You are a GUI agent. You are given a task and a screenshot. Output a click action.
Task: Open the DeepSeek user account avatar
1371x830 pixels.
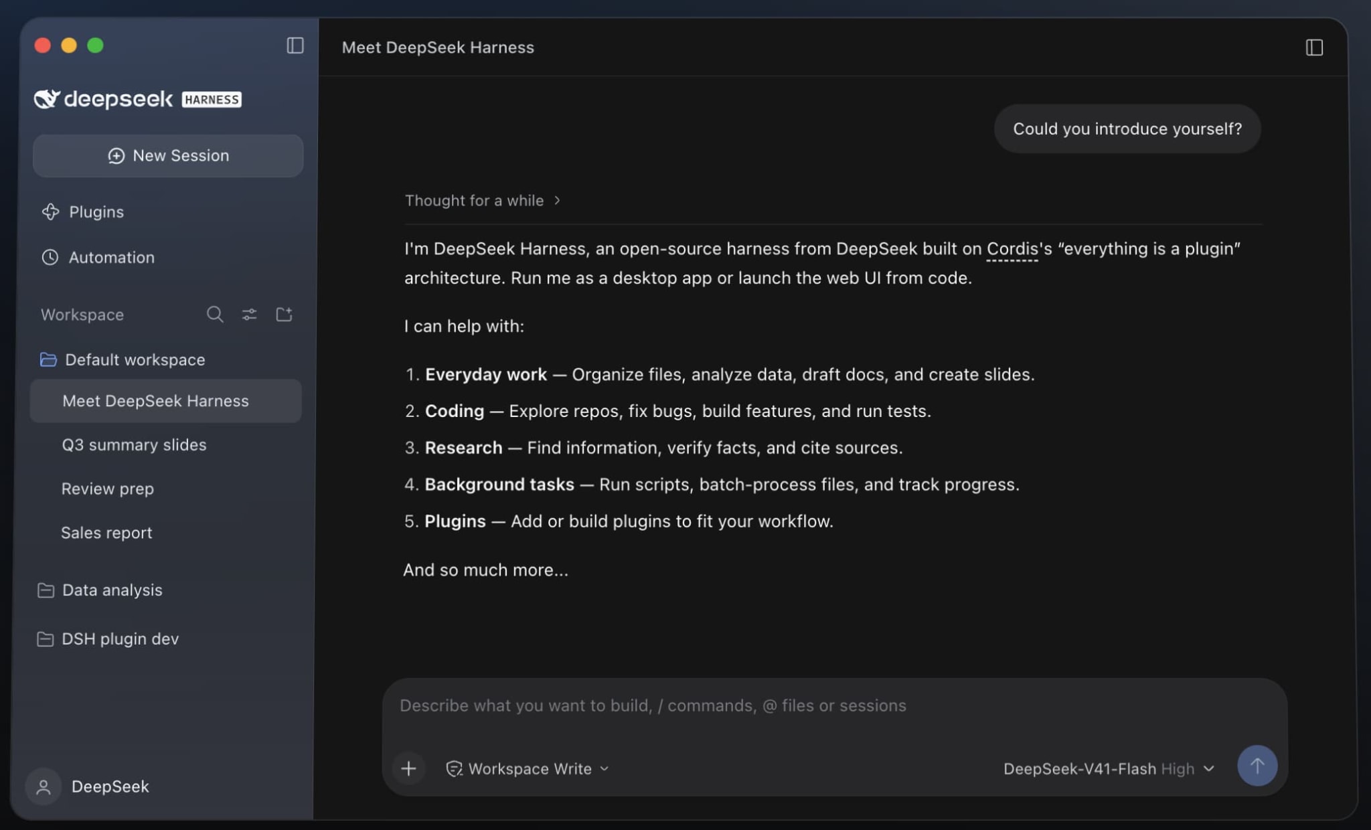pos(44,786)
